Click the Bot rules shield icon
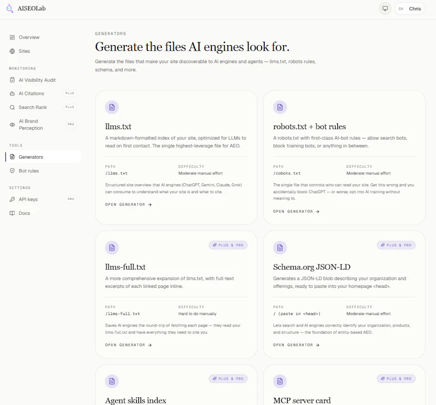This screenshot has width=436, height=405. click(x=12, y=171)
